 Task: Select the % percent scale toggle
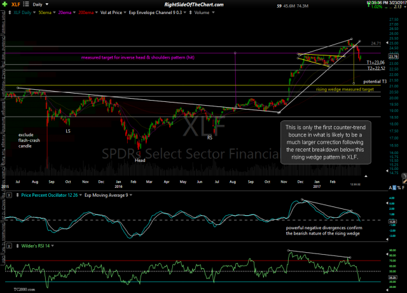[399, 188]
